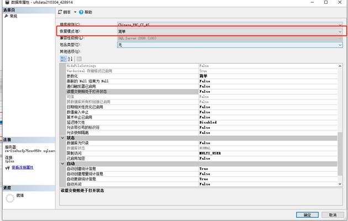This screenshot has width=348, height=221.
Task: Collapse the 状态 section
Action: [x=62, y=138]
